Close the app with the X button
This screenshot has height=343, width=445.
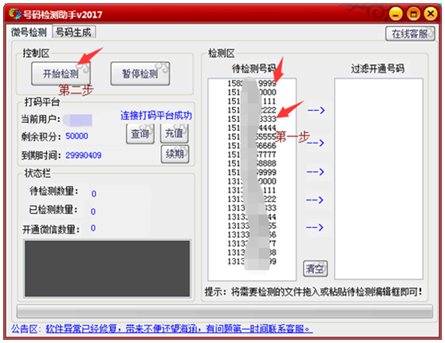coord(431,14)
